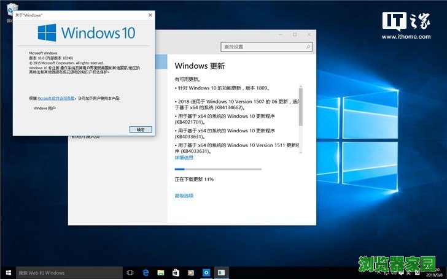Click the search magnifier in Settings
The image size is (447, 279).
[x=307, y=47]
